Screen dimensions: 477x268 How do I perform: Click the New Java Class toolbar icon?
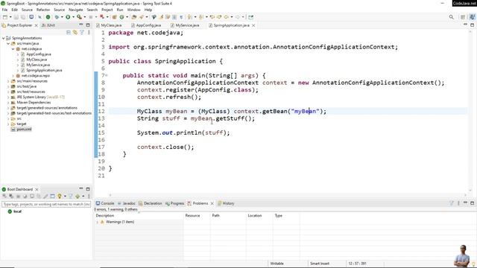121,17
